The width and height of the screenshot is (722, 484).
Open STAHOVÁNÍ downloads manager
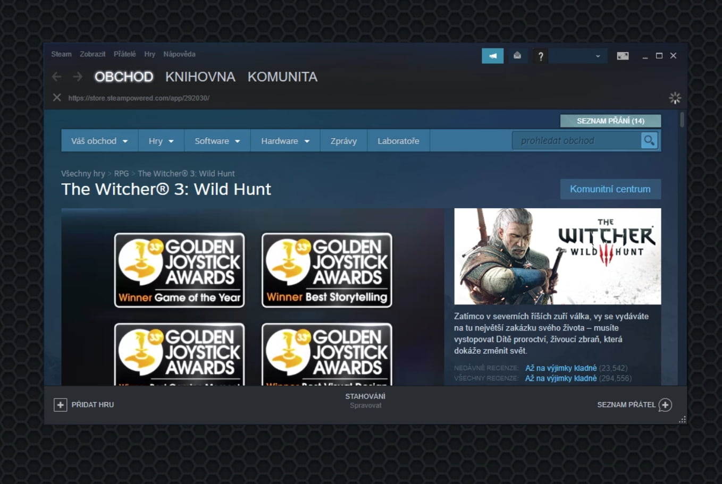(365, 396)
